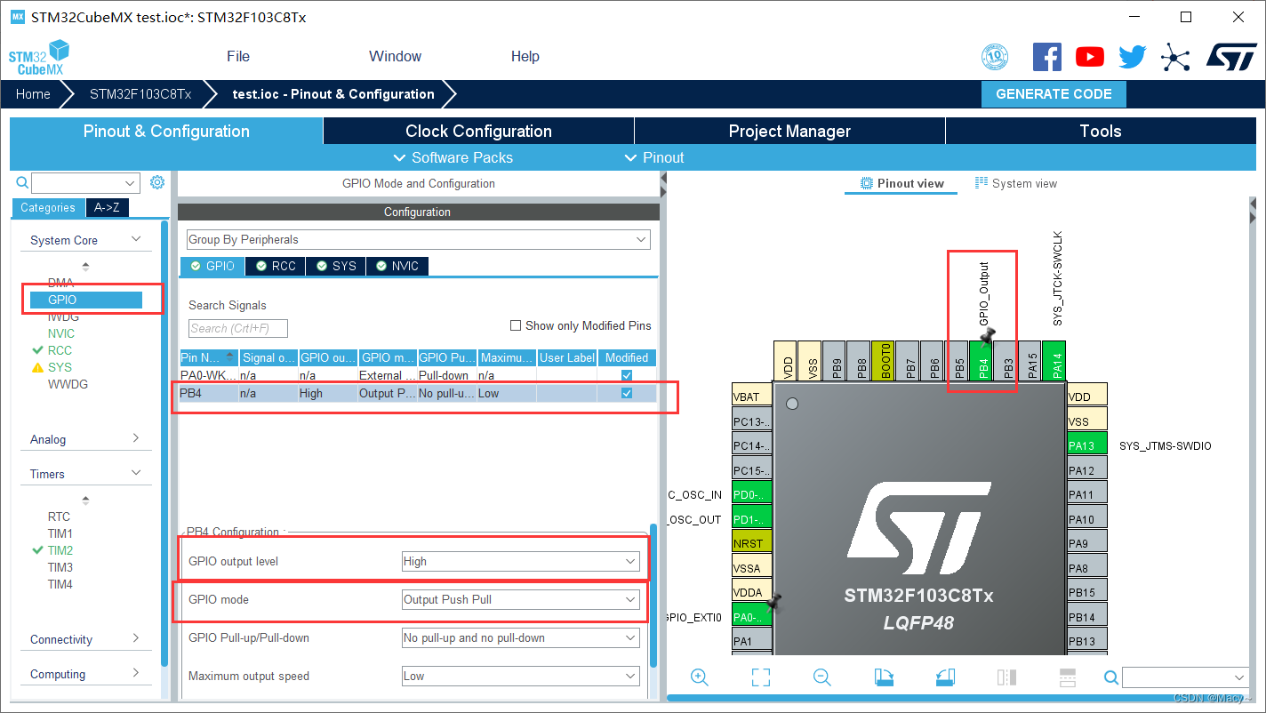Click the pushpin on PB4 pin
1266x713 pixels.
(987, 336)
